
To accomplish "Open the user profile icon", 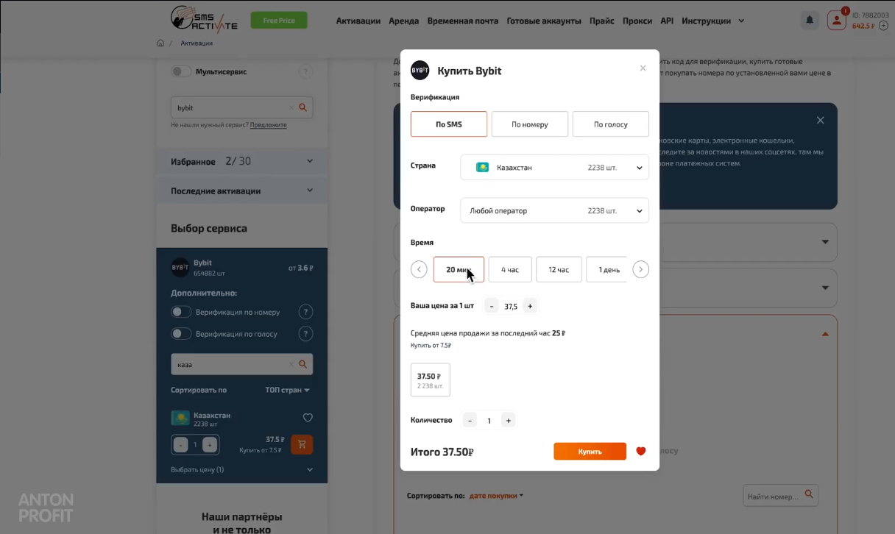I will [837, 20].
